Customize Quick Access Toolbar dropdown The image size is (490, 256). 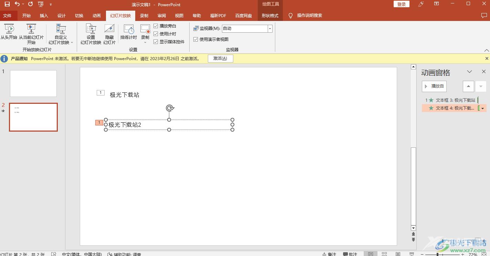click(51, 4)
